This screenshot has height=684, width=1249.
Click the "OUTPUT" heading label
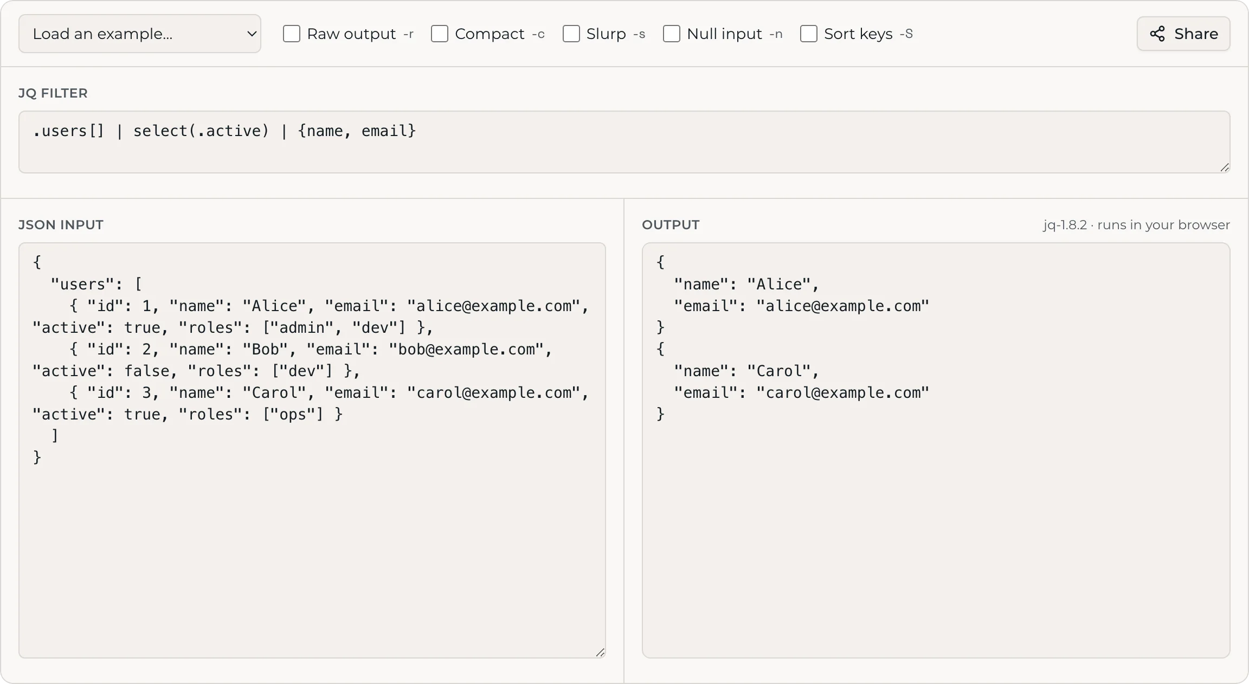tap(671, 225)
